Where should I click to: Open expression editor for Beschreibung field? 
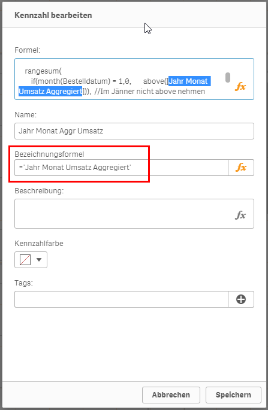[240, 215]
